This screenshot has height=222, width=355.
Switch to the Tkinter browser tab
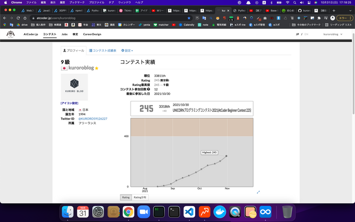tap(126, 10)
